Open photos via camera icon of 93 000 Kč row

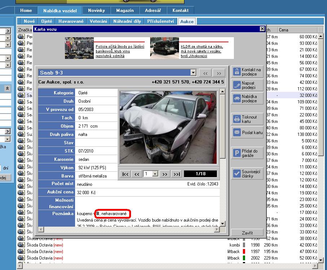pos(21,43)
